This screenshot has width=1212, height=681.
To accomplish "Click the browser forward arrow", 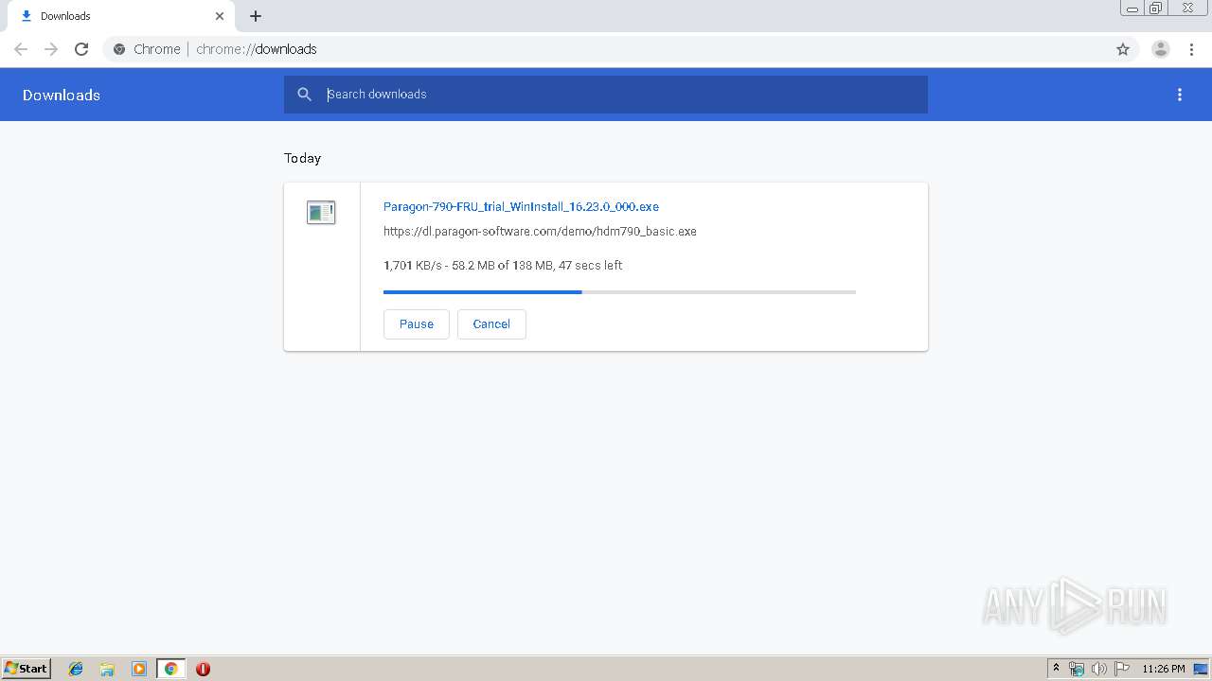I will [x=51, y=49].
